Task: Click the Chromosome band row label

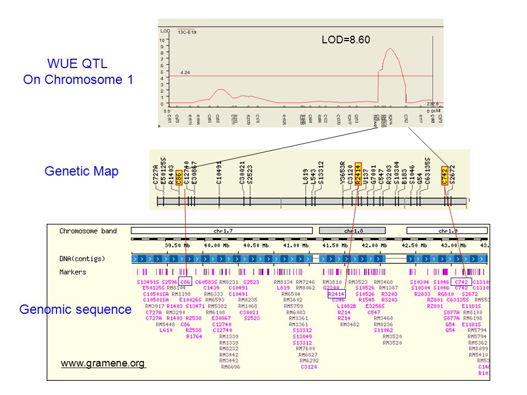Action: point(88,231)
